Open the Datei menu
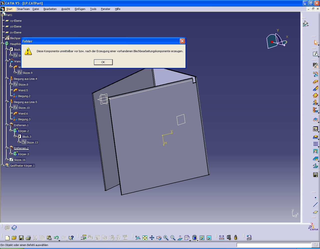This screenshot has width=320, height=249. point(36,9)
